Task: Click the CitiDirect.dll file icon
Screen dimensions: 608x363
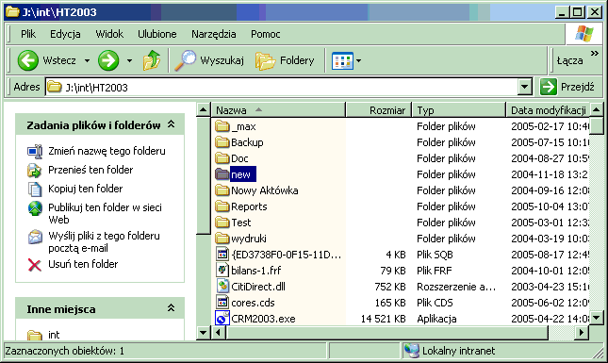Action: coord(222,287)
